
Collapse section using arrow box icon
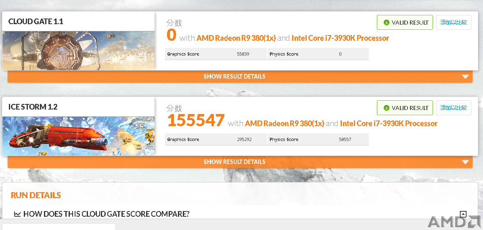[x=463, y=214]
